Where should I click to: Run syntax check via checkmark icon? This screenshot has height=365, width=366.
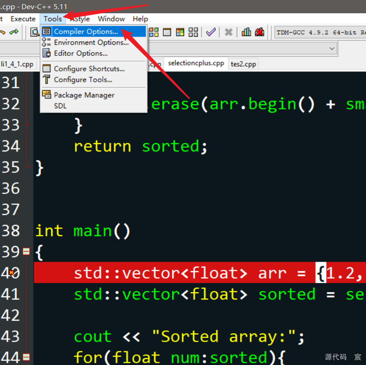click(x=211, y=32)
